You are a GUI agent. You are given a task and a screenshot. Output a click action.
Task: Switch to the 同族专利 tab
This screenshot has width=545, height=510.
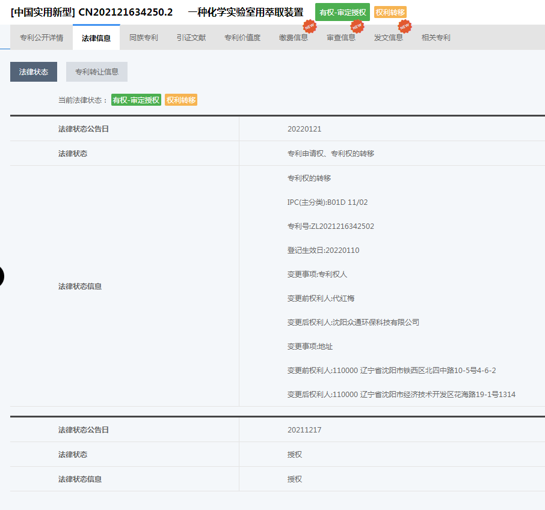144,38
